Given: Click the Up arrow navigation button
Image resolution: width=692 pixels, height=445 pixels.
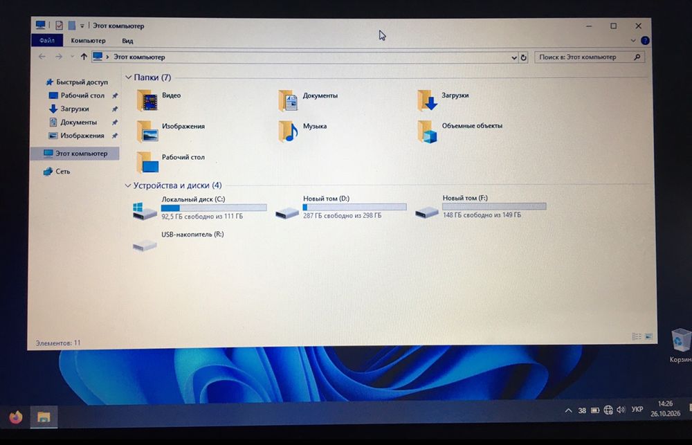Looking at the screenshot, I should (x=84, y=57).
